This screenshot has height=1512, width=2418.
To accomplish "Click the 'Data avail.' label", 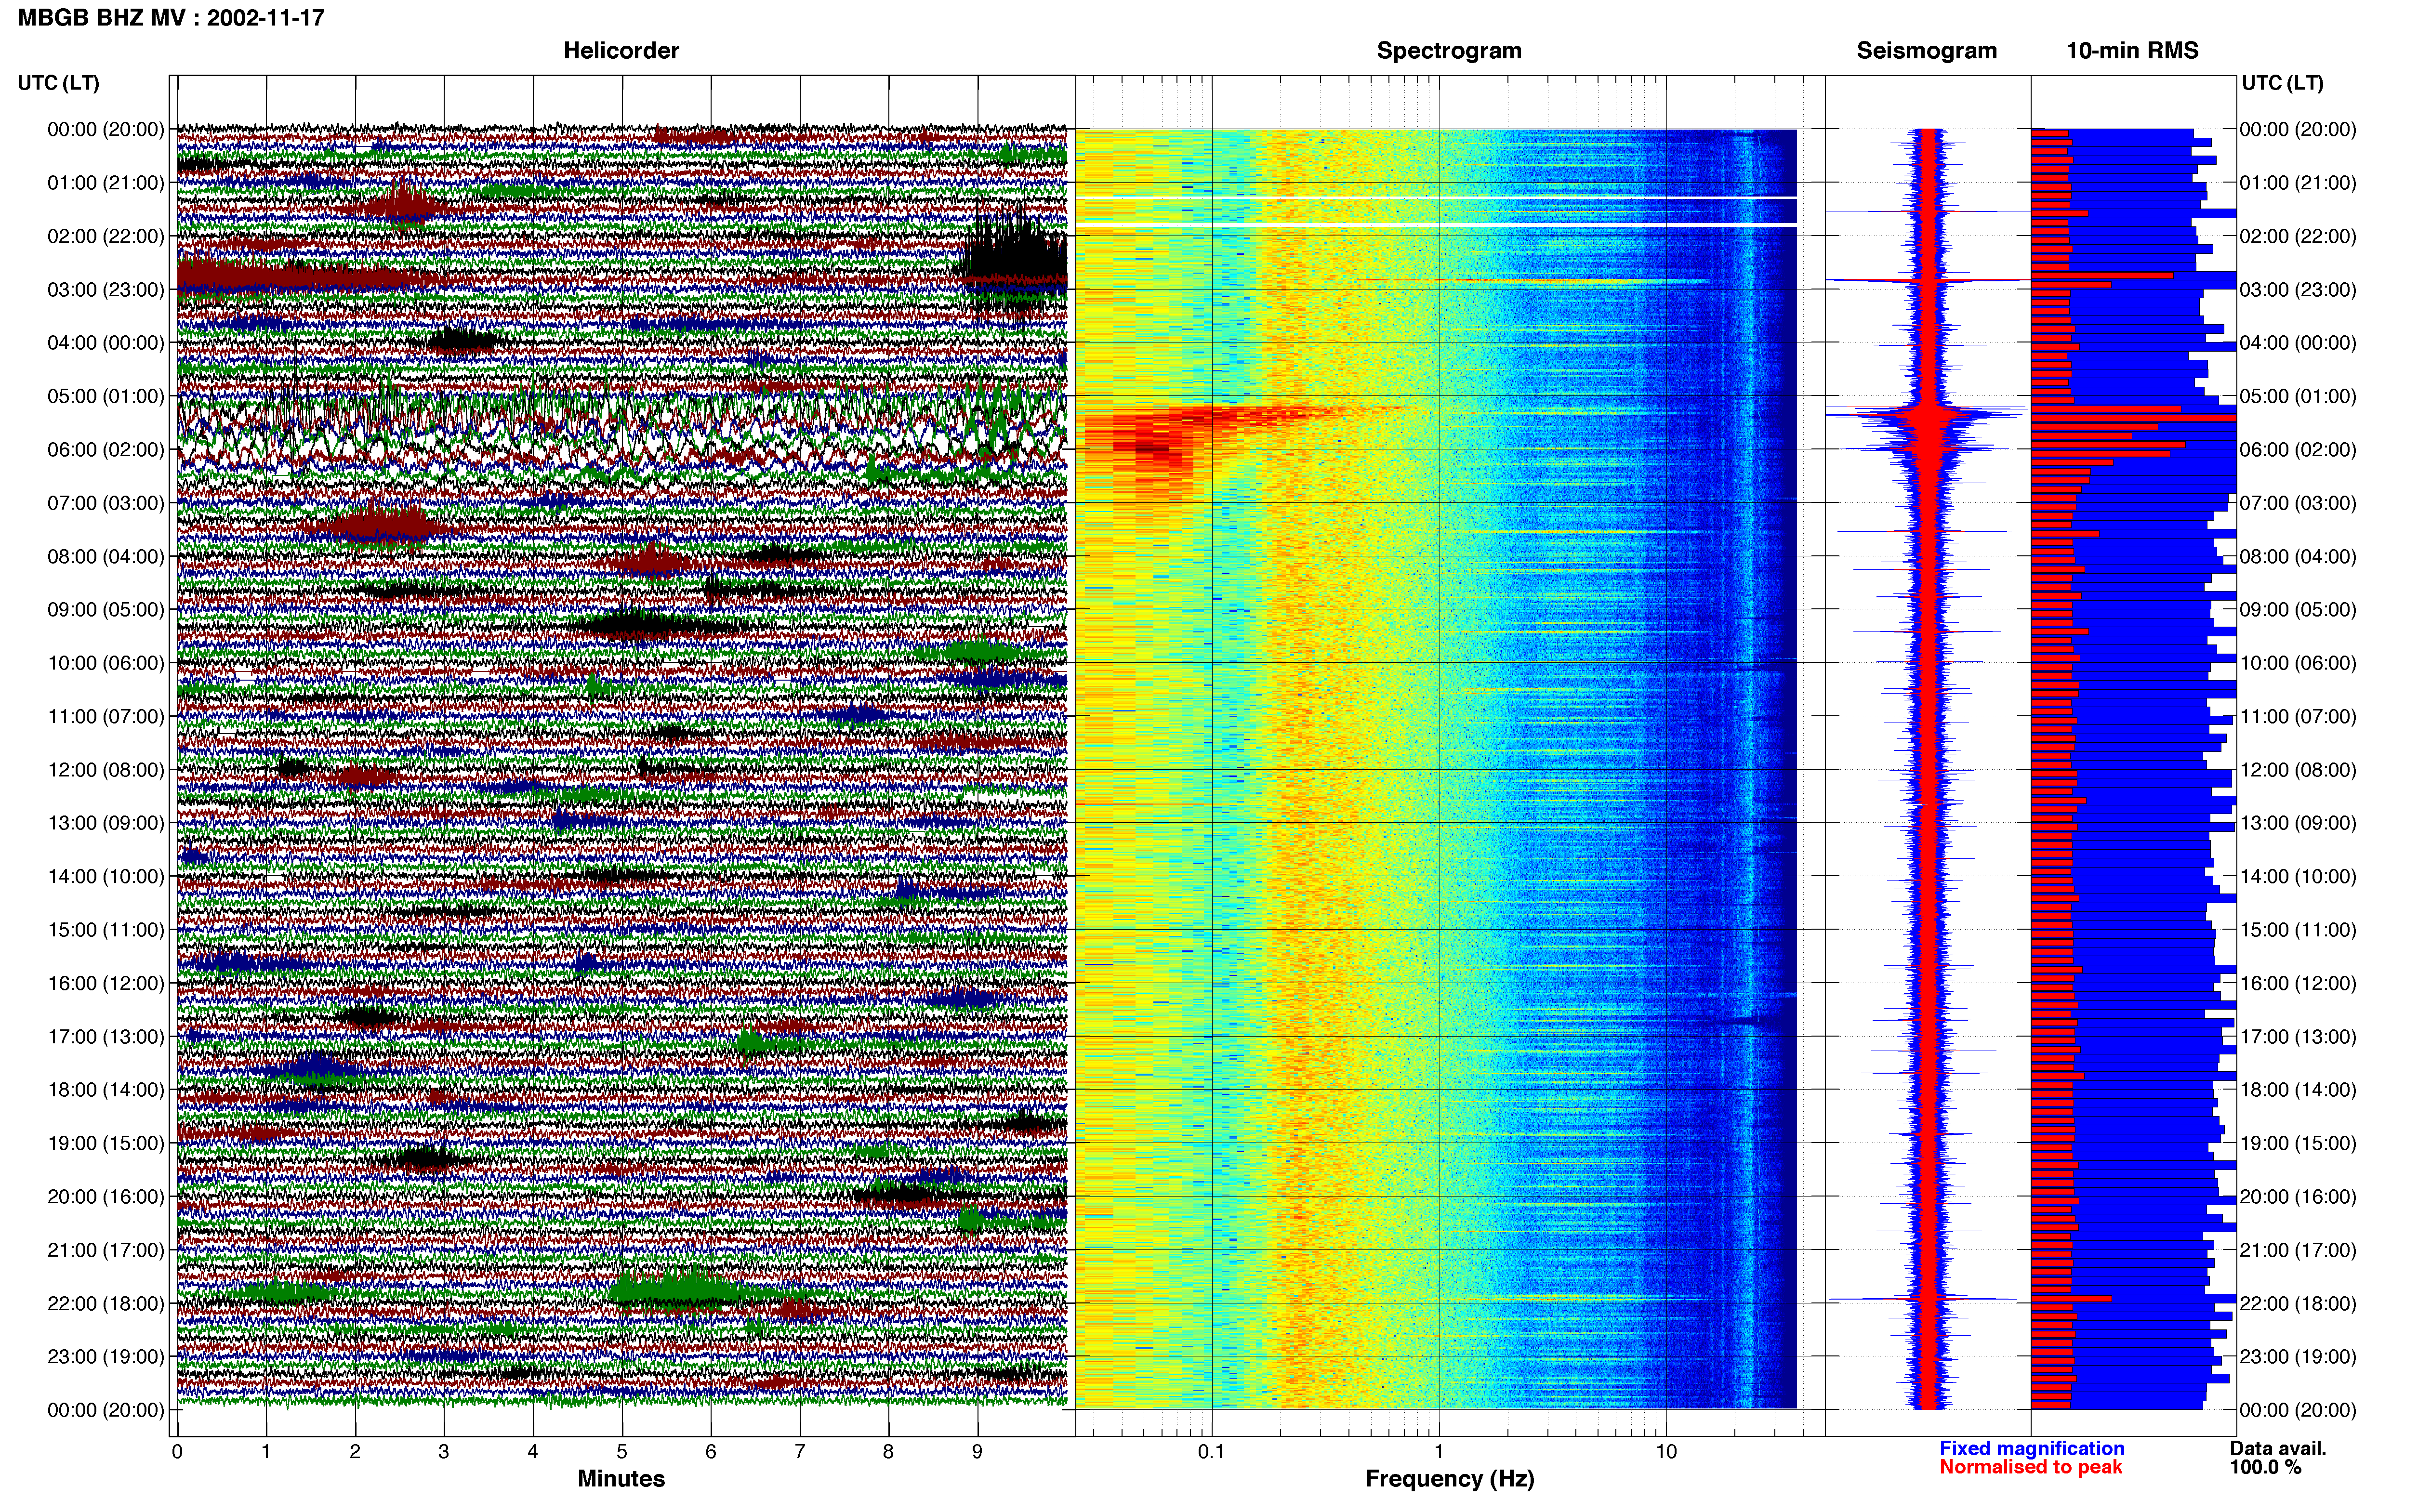I will tap(2278, 1448).
